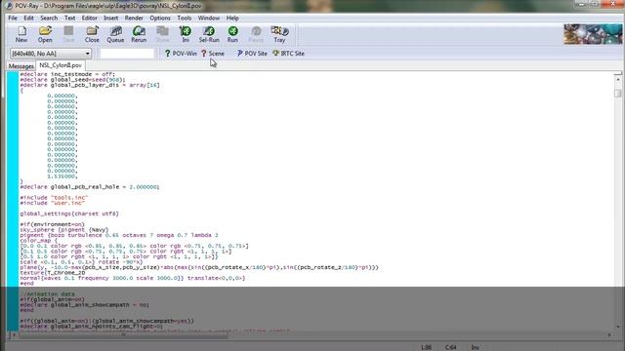
Task: Click the Save toolbar icon
Action: click(x=68, y=34)
